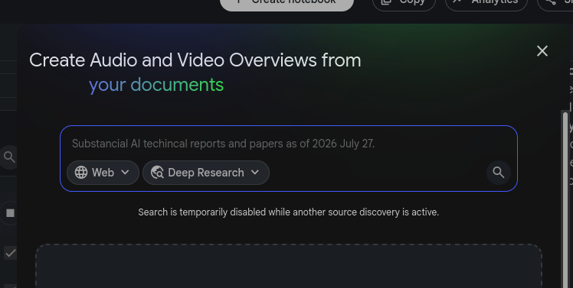The height and width of the screenshot is (288, 573).
Task: Click the dashed file drop area
Action: pos(289,266)
